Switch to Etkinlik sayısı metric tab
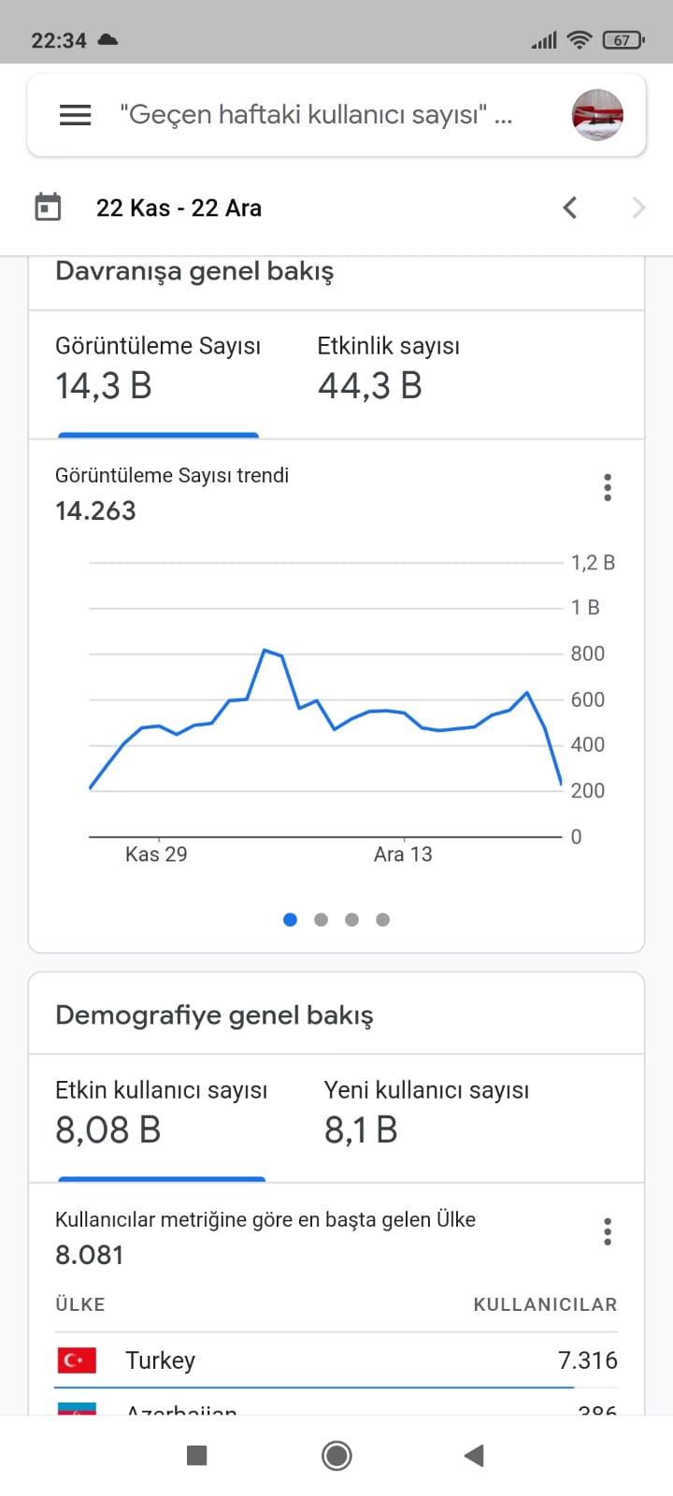673x1496 pixels. coord(389,374)
